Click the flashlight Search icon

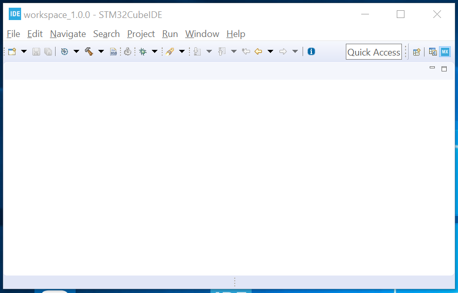(x=170, y=51)
